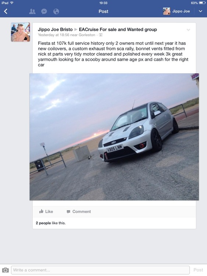The width and height of the screenshot is (207, 276).
Task: Open the Jippo Joe Bristo author link
Action: click(55, 29)
